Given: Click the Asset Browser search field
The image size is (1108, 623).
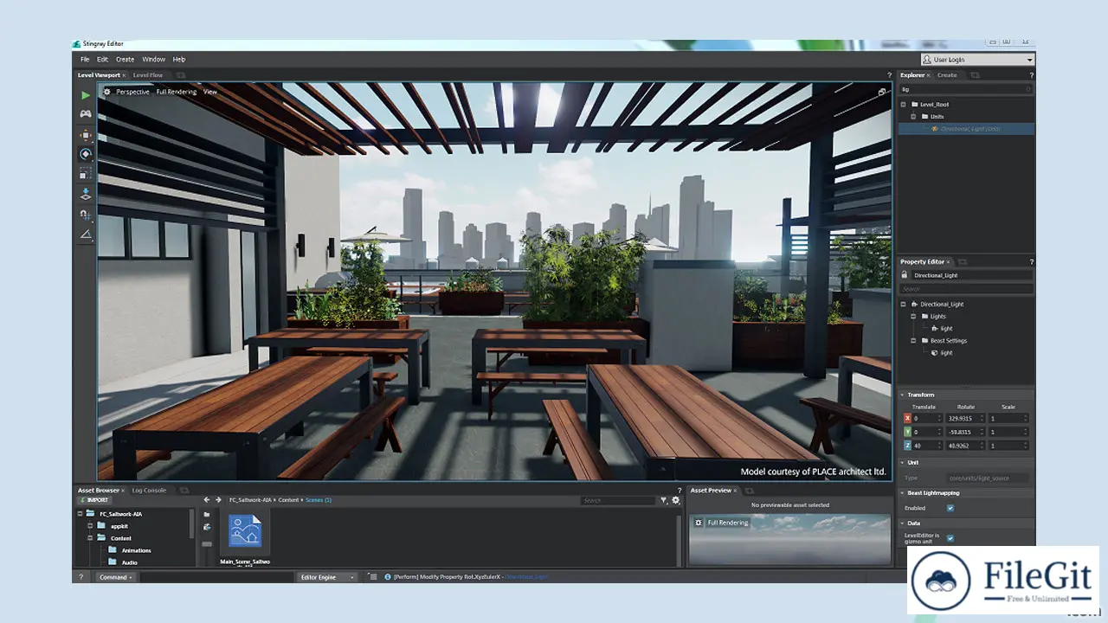Looking at the screenshot, I should 619,500.
